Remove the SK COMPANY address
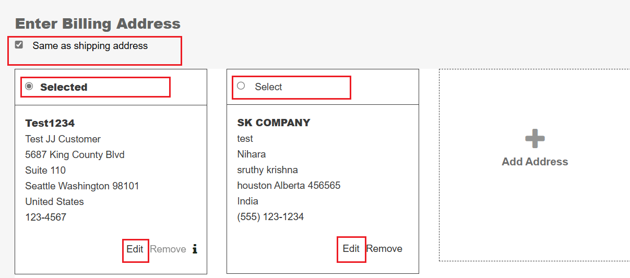 click(x=384, y=249)
